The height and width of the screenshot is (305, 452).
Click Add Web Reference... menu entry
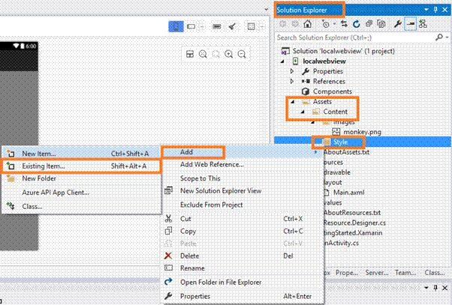click(x=242, y=165)
